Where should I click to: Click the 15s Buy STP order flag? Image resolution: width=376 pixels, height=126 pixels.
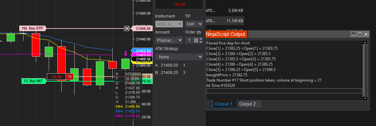coord(32,28)
